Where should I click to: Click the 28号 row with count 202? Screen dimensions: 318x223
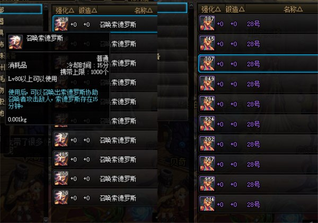point(258,144)
